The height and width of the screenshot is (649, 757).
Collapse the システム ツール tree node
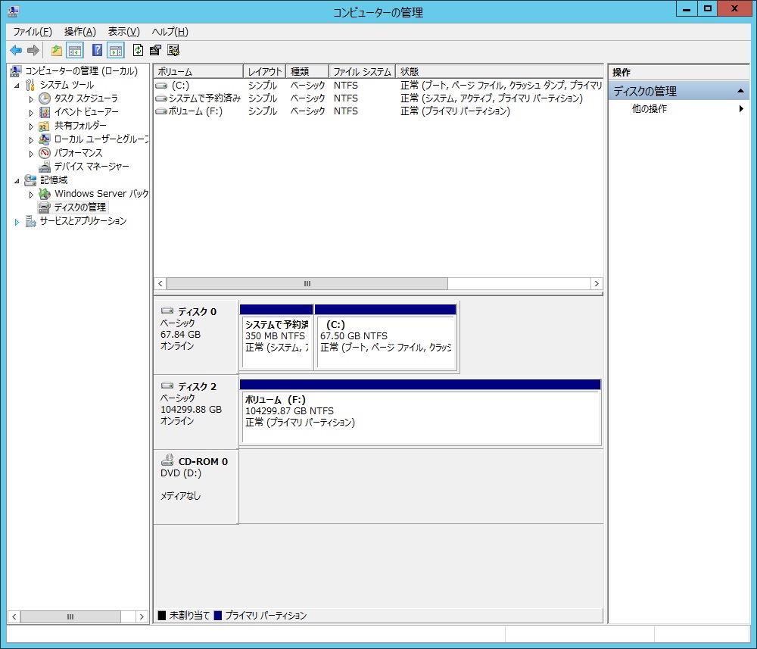tap(17, 86)
